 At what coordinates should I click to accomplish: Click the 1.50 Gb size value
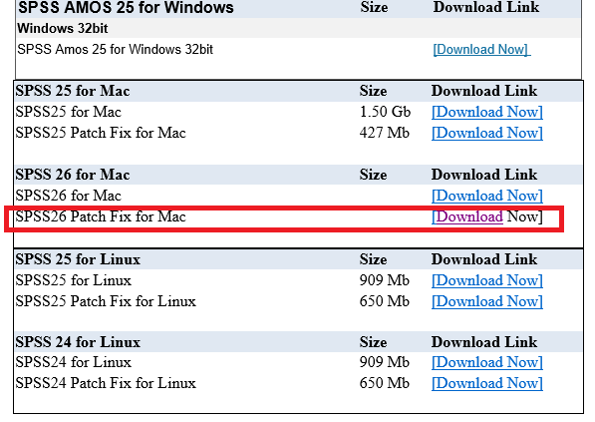pyautogui.click(x=385, y=112)
